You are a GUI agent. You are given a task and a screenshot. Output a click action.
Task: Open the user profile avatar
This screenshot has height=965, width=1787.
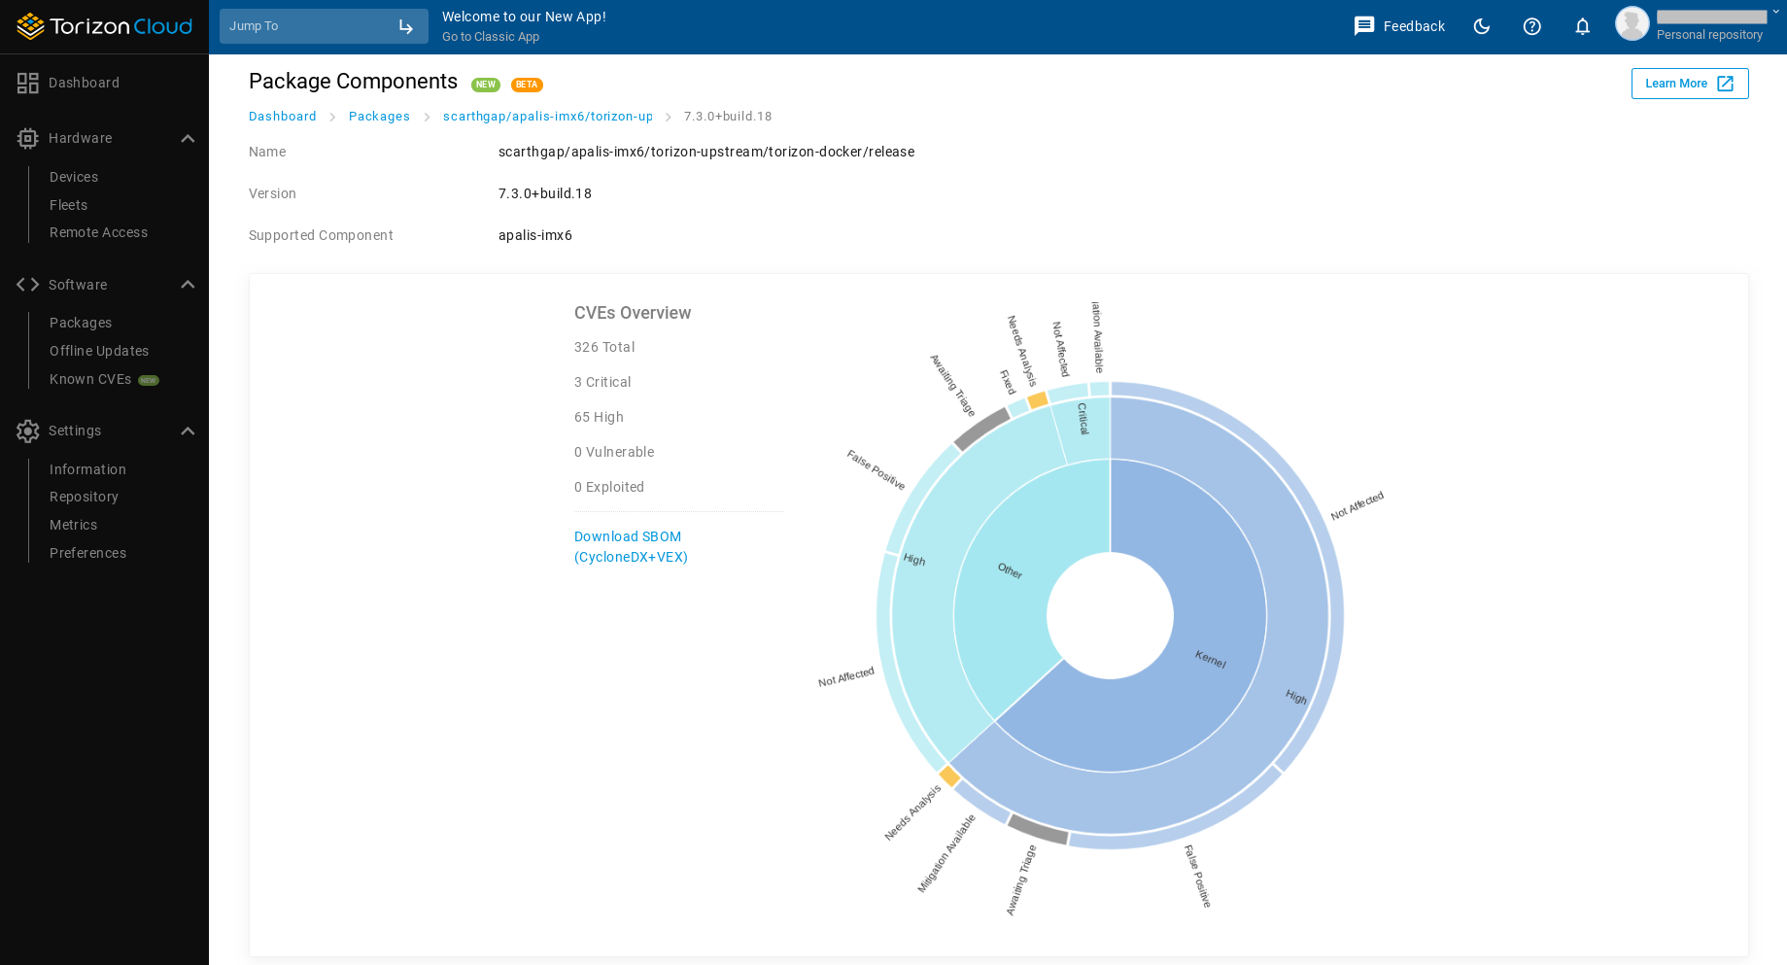[1632, 24]
